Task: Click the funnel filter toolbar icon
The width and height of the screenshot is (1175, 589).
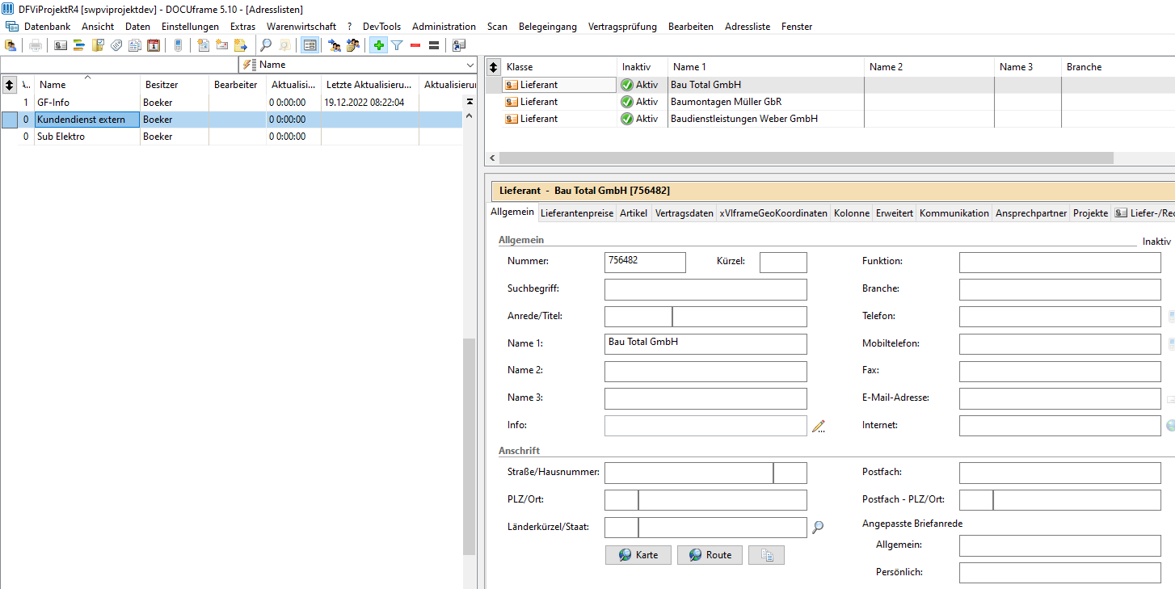Action: point(397,45)
